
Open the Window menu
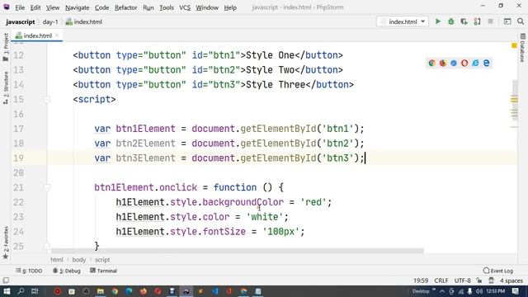(x=207, y=7)
